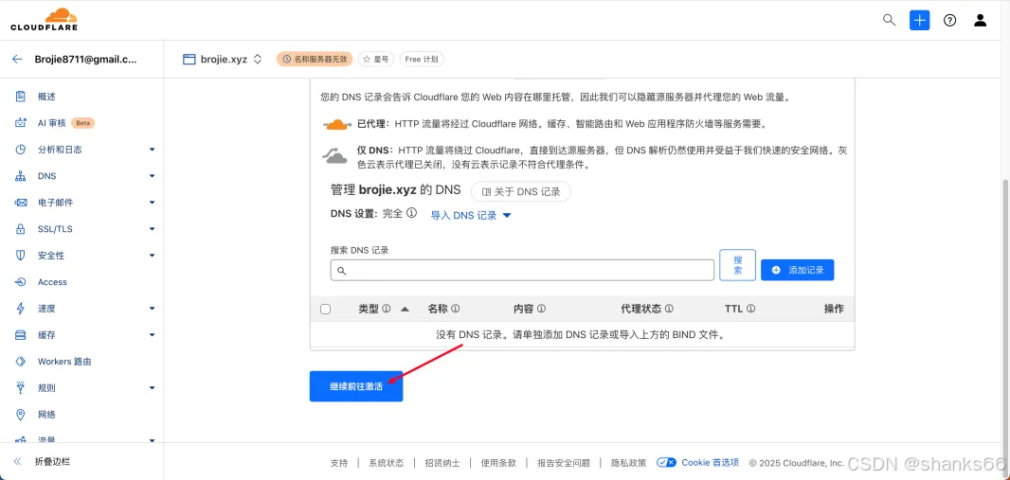Image resolution: width=1010 pixels, height=480 pixels.
Task: Open the 支持 footer link
Action: click(x=339, y=463)
